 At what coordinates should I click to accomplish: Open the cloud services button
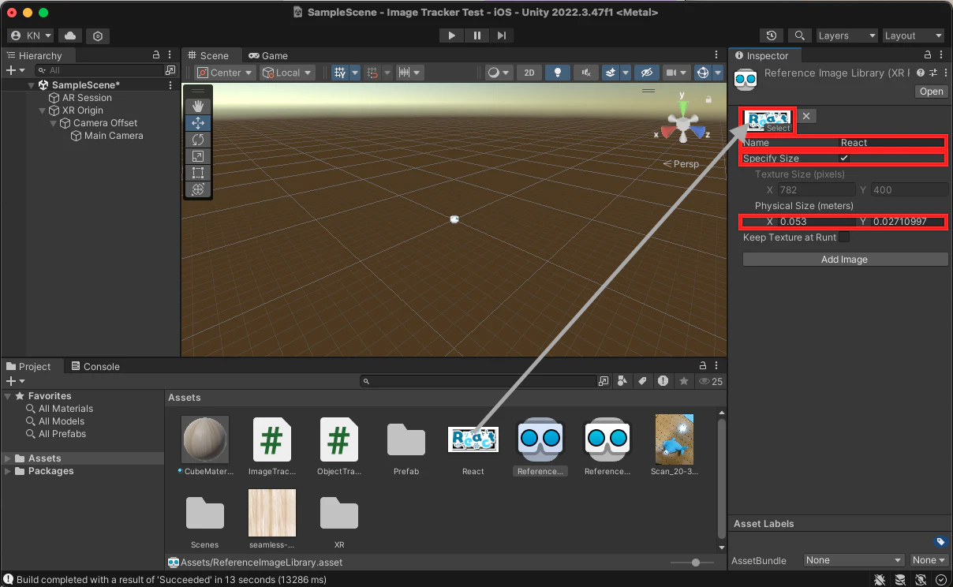pyautogui.click(x=71, y=36)
